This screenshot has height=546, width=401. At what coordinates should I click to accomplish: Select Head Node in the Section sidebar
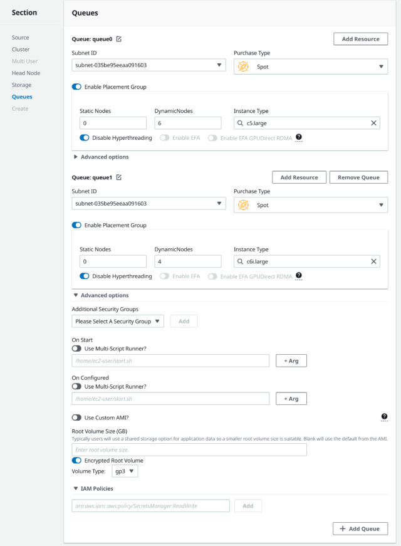(25, 73)
